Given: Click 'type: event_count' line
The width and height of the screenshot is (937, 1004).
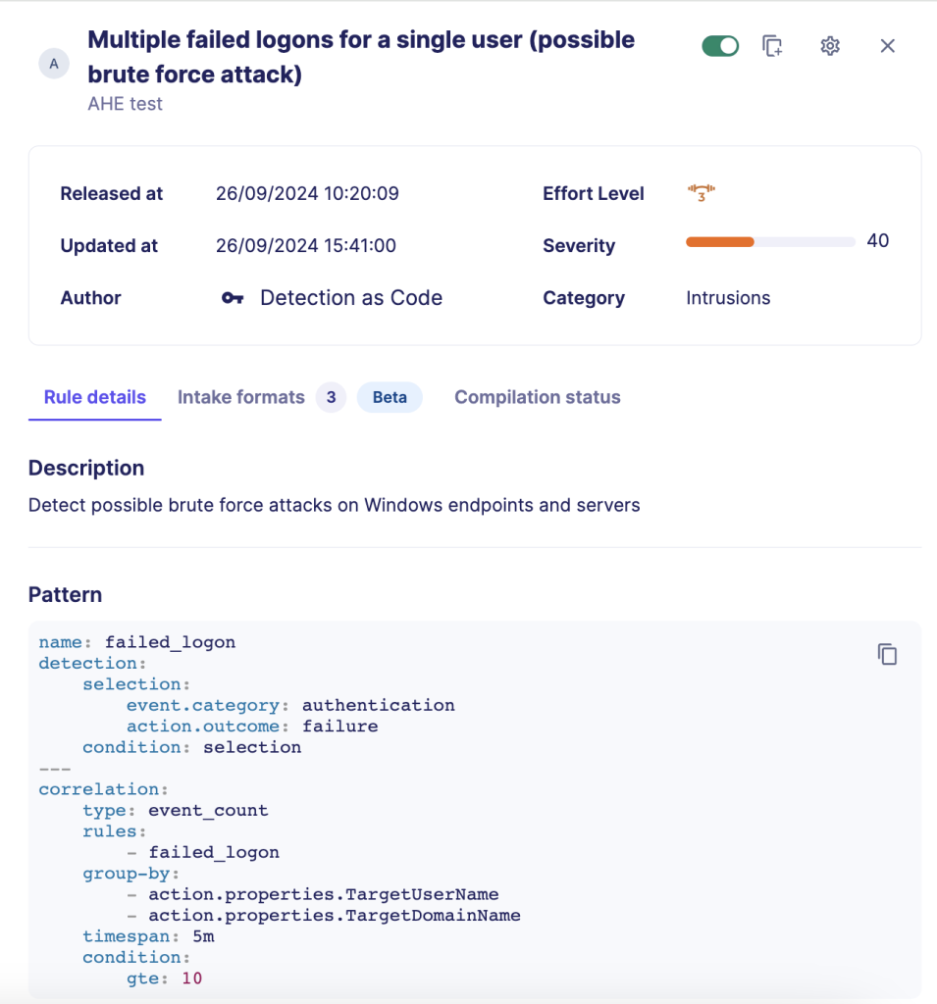Looking at the screenshot, I should (x=175, y=810).
